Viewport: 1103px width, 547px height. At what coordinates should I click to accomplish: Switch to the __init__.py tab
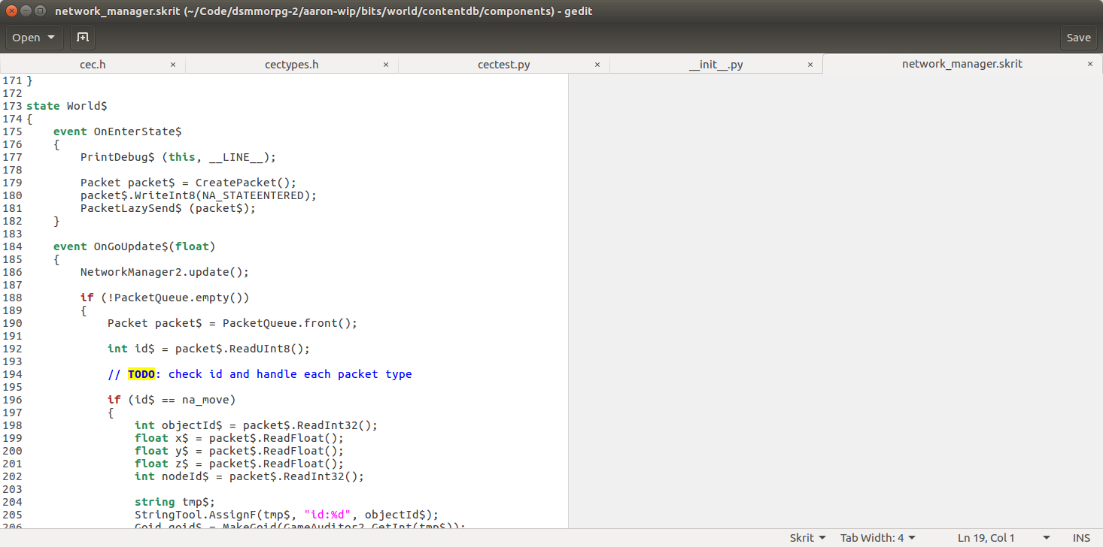[716, 65]
